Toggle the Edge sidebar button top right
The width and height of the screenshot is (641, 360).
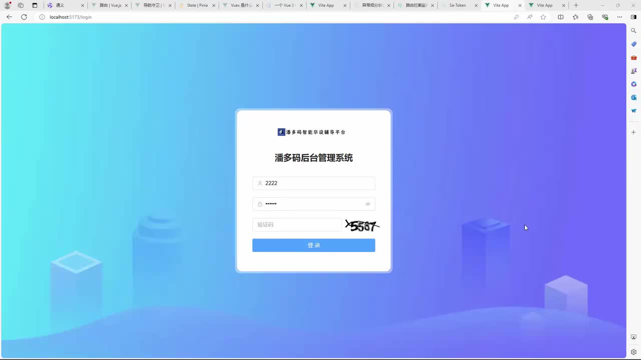[x=633, y=17]
